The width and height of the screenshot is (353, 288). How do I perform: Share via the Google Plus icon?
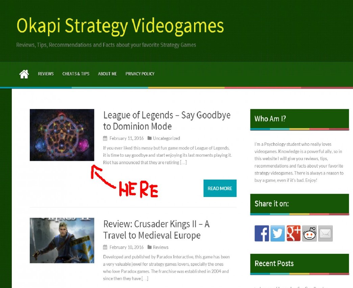click(x=293, y=233)
